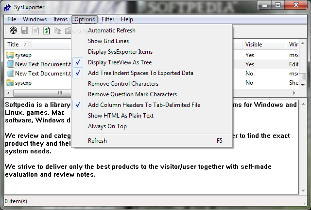Uncheck Add Column Headers To Tab-Delimited File

(152, 105)
